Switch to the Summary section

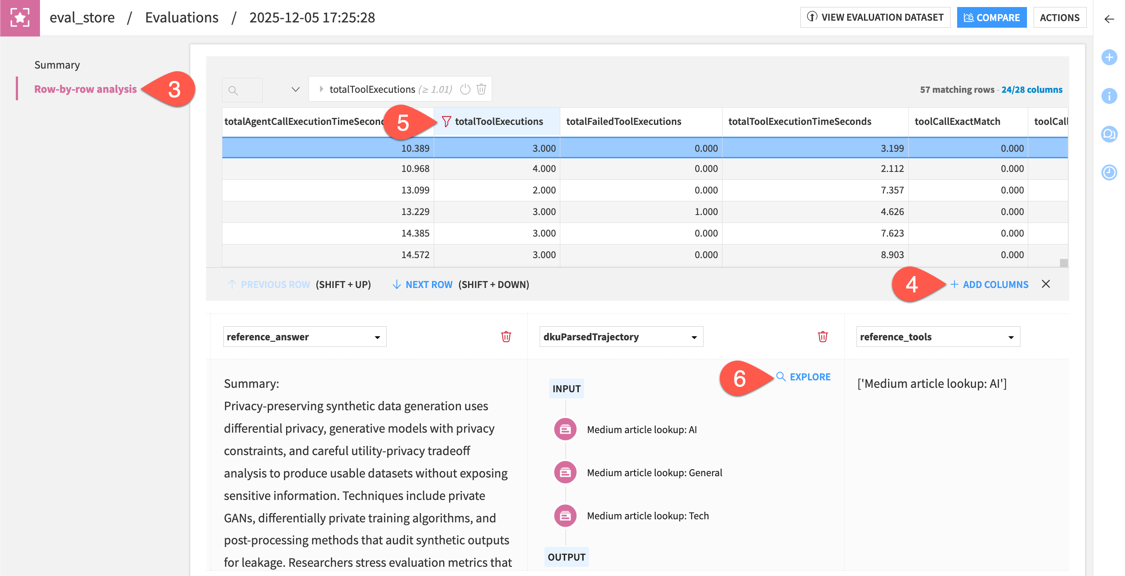click(57, 65)
